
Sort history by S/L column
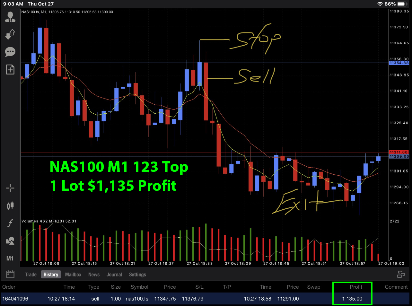coord(199,287)
